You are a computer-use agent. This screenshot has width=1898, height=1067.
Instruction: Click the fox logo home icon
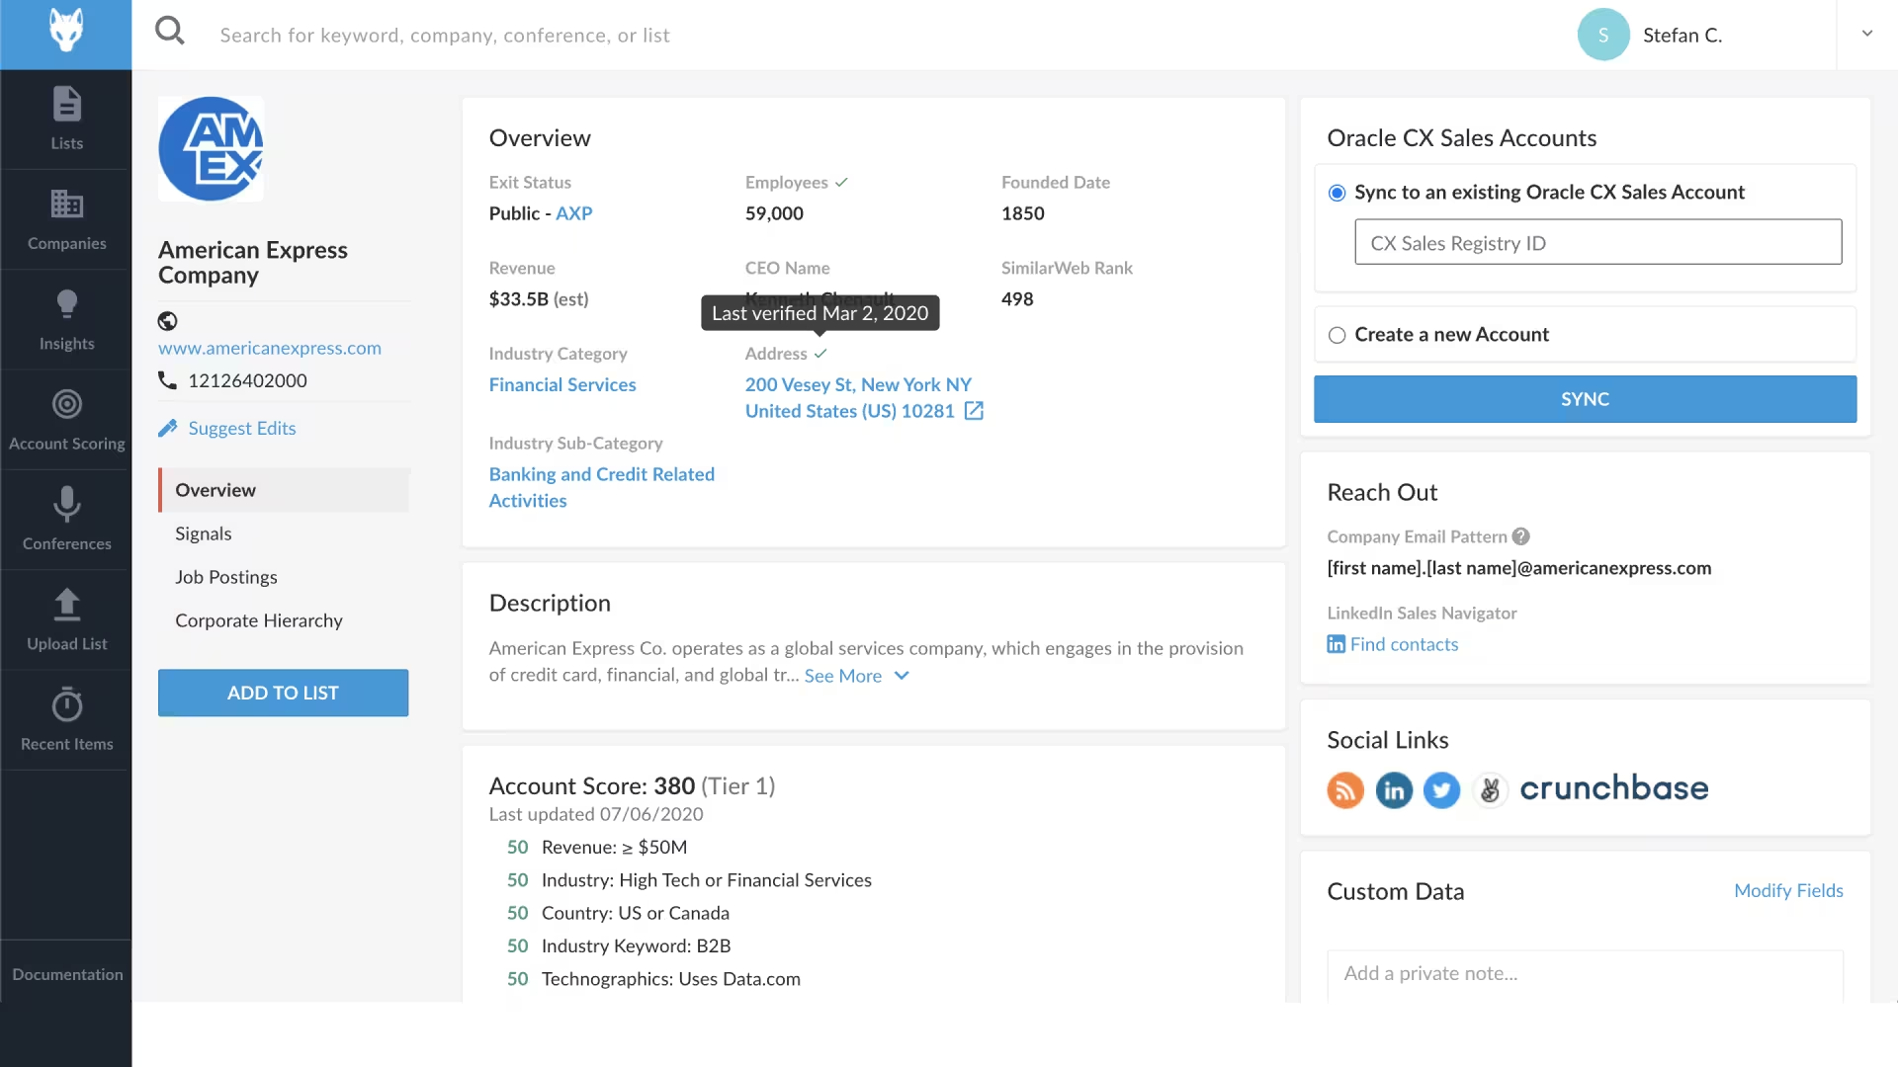coord(66,30)
